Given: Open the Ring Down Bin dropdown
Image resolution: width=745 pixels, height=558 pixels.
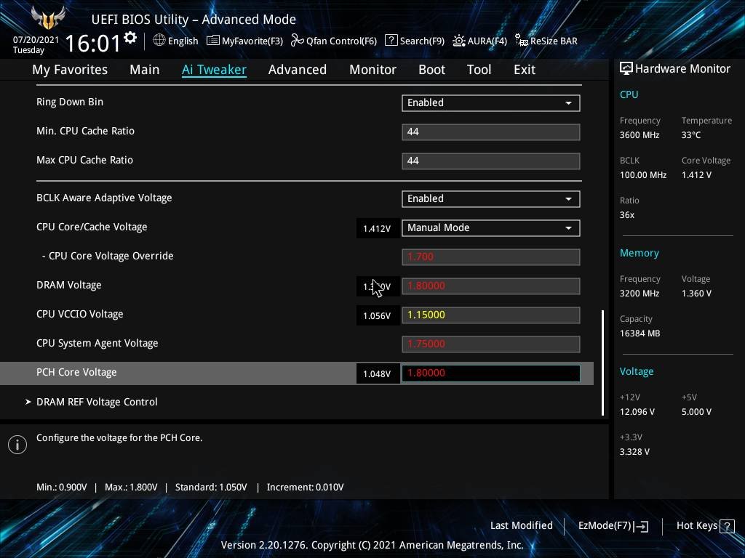Looking at the screenshot, I should click(x=490, y=102).
